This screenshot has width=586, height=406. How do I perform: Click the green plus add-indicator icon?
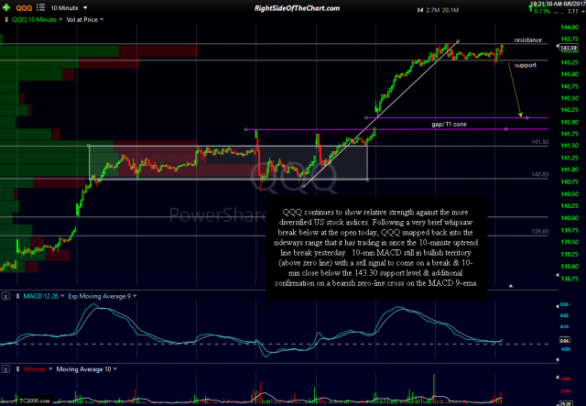pos(6,7)
